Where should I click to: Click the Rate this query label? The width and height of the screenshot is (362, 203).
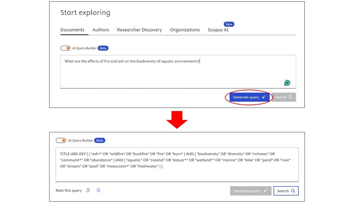(69, 191)
